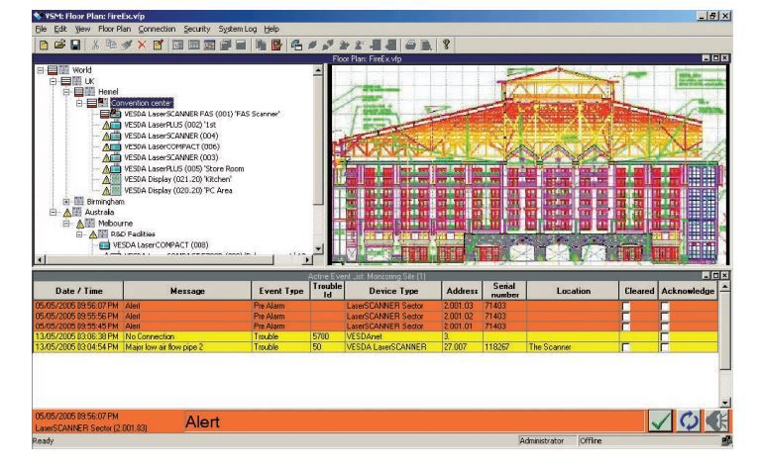Screen dimensions: 760x466
Task: Click the Convention center site icon
Action: pyautogui.click(x=103, y=103)
